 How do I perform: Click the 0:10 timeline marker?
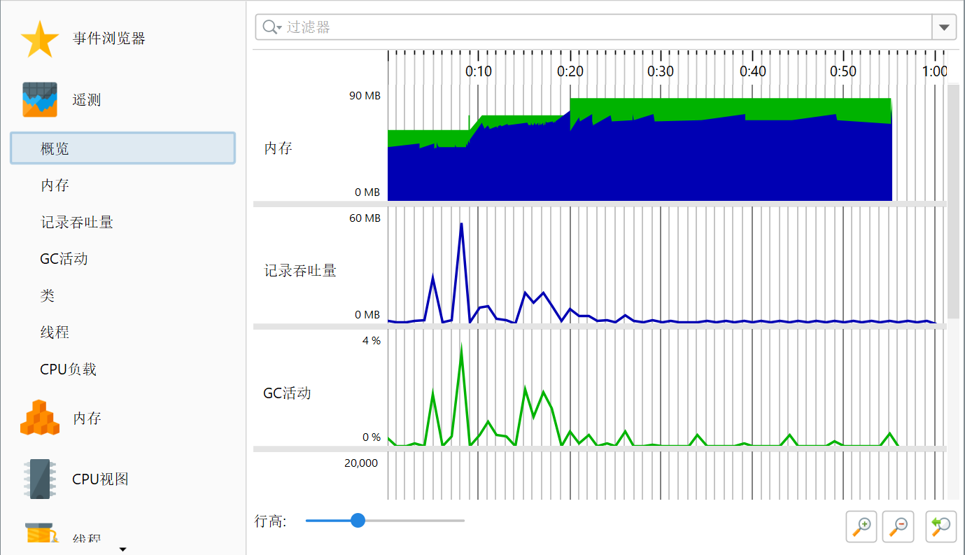pos(479,71)
